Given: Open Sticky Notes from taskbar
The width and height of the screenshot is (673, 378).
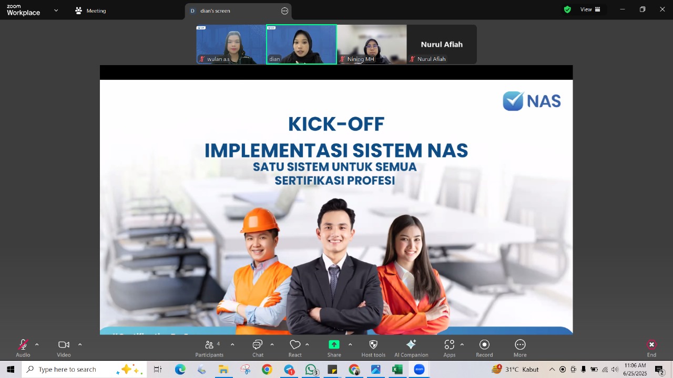Looking at the screenshot, I should [332, 370].
